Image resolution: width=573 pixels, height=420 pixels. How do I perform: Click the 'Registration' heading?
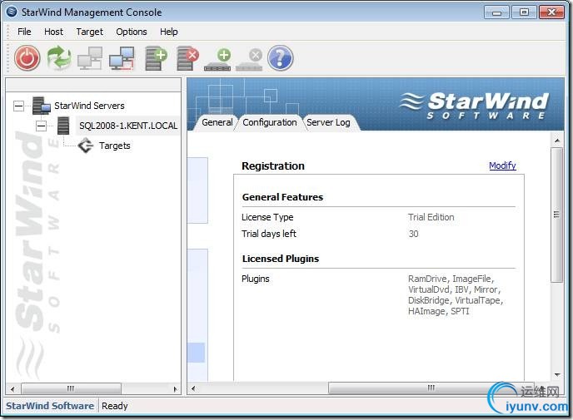point(273,166)
